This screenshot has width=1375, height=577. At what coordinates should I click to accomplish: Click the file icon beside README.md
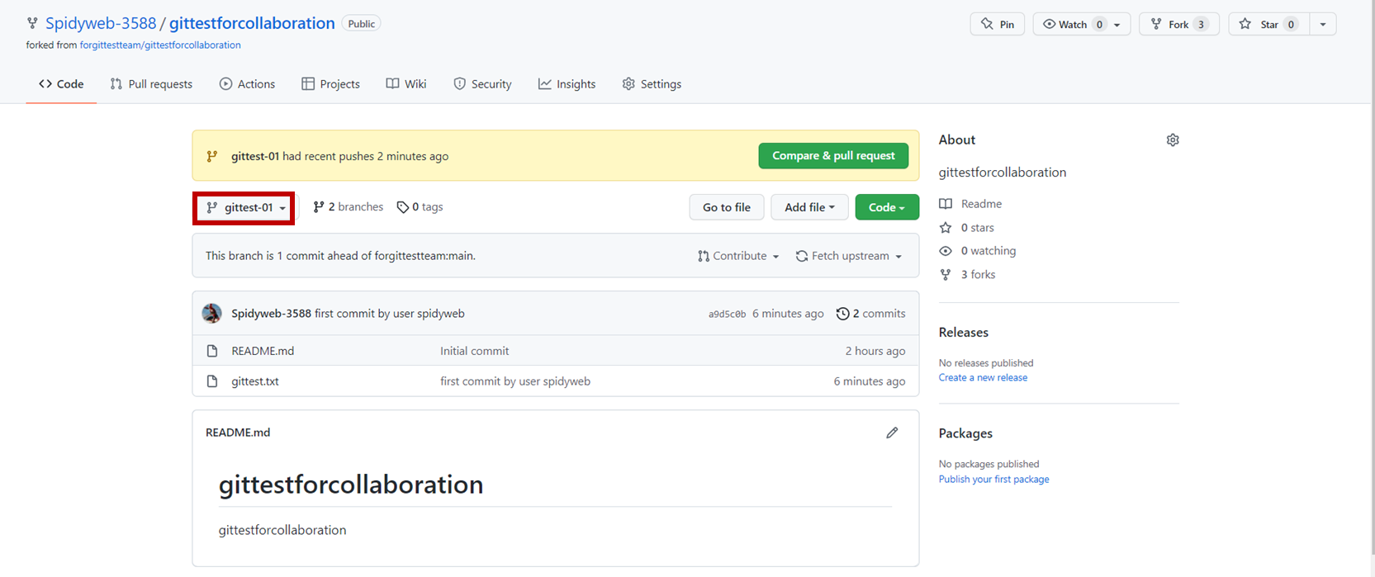212,351
